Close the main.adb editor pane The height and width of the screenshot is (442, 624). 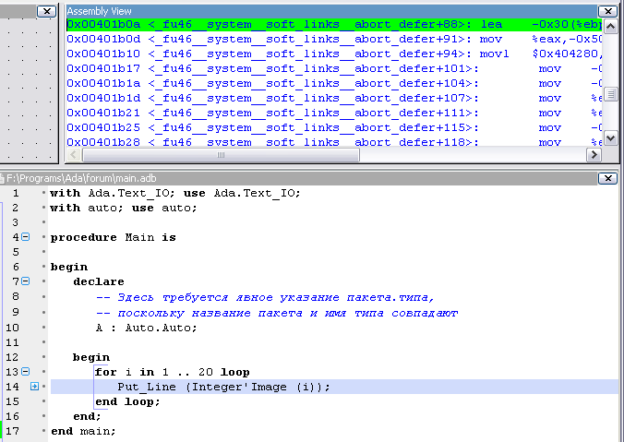(x=607, y=178)
